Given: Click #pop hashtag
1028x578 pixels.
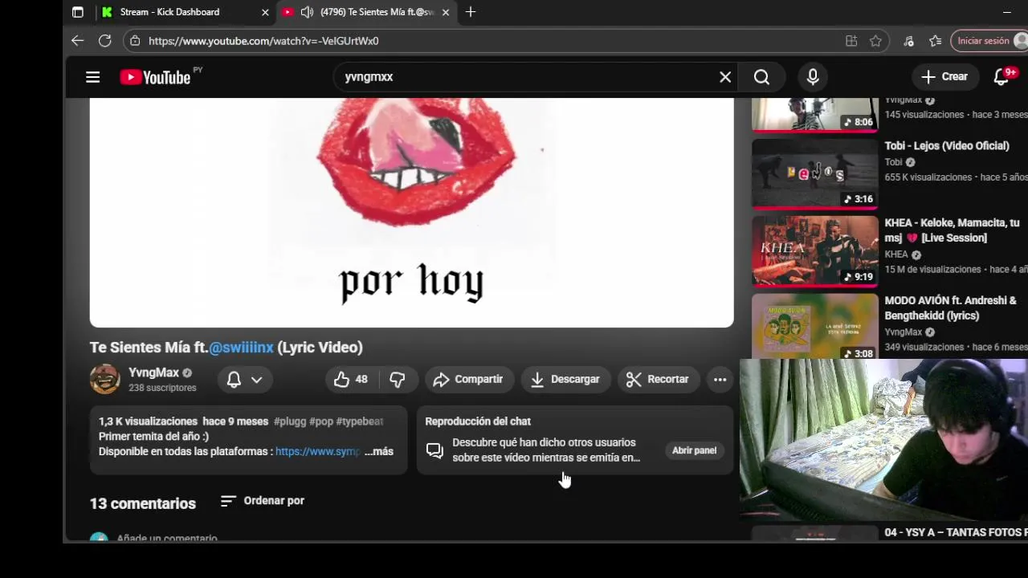Looking at the screenshot, I should click(x=321, y=421).
